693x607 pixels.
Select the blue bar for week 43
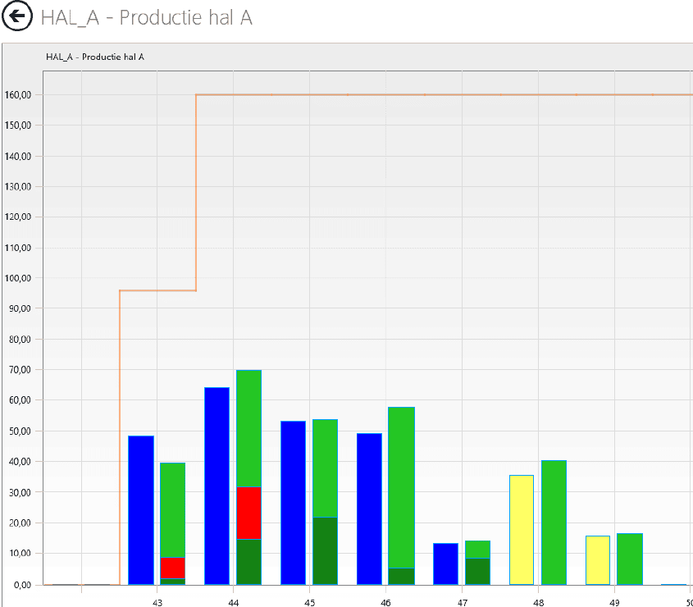pos(141,509)
